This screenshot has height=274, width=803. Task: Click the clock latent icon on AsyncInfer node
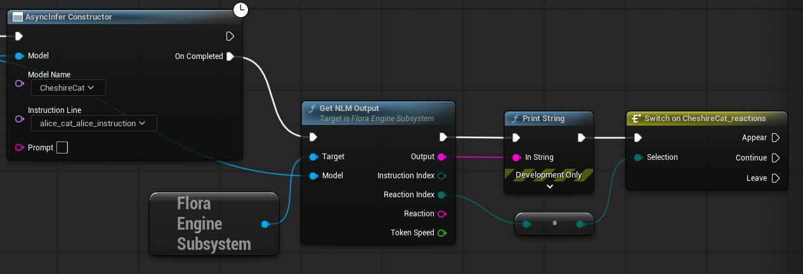[x=241, y=10]
